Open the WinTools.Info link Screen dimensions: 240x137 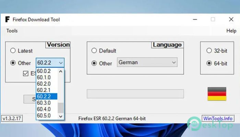(x=218, y=119)
